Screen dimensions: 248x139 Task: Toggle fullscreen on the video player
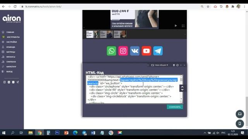point(183,26)
